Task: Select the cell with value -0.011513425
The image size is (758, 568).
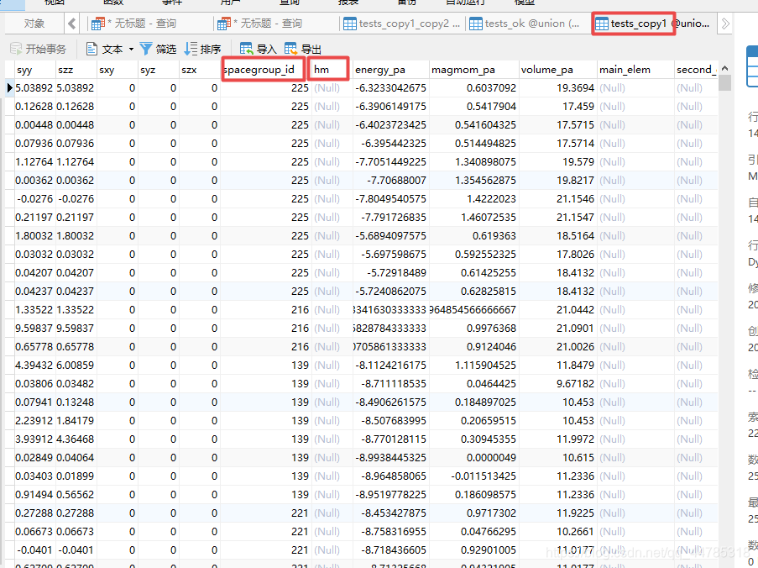Action: tap(473, 476)
